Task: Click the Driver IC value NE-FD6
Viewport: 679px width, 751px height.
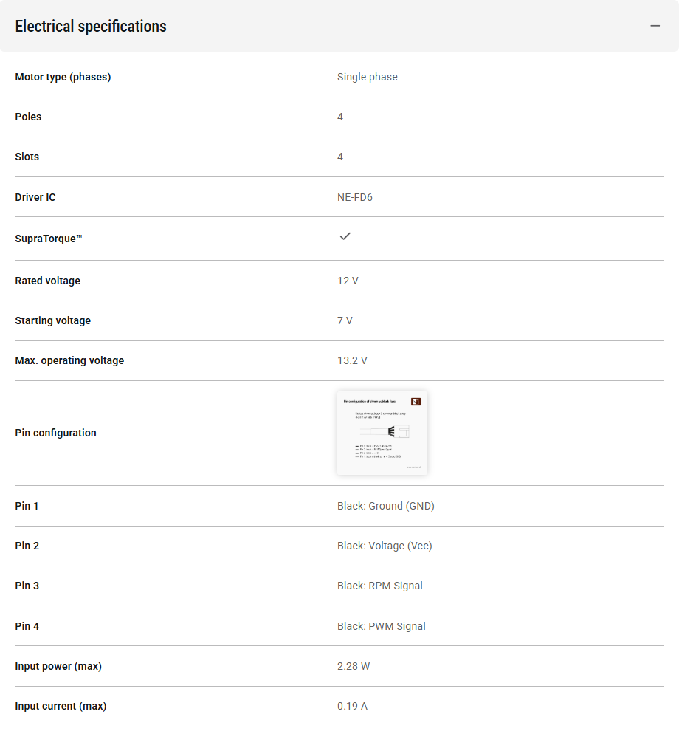Action: (355, 197)
